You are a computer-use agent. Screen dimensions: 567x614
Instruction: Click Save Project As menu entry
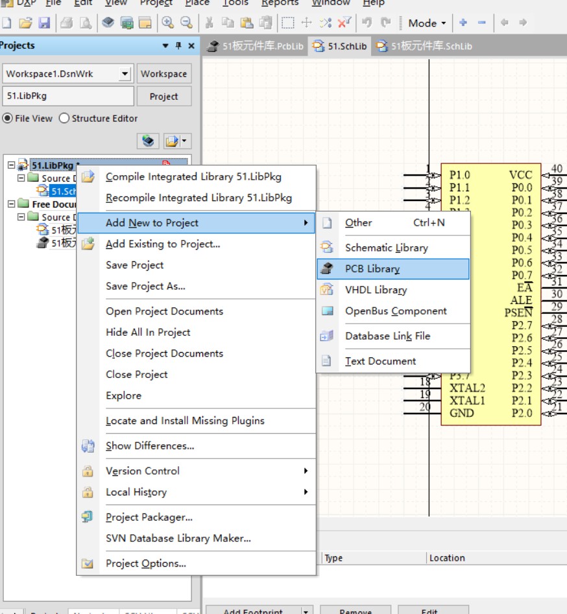[x=197, y=286]
